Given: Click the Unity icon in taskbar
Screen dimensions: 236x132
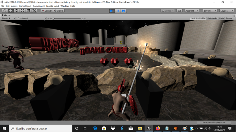Looking at the screenshot, I should coord(149,128).
